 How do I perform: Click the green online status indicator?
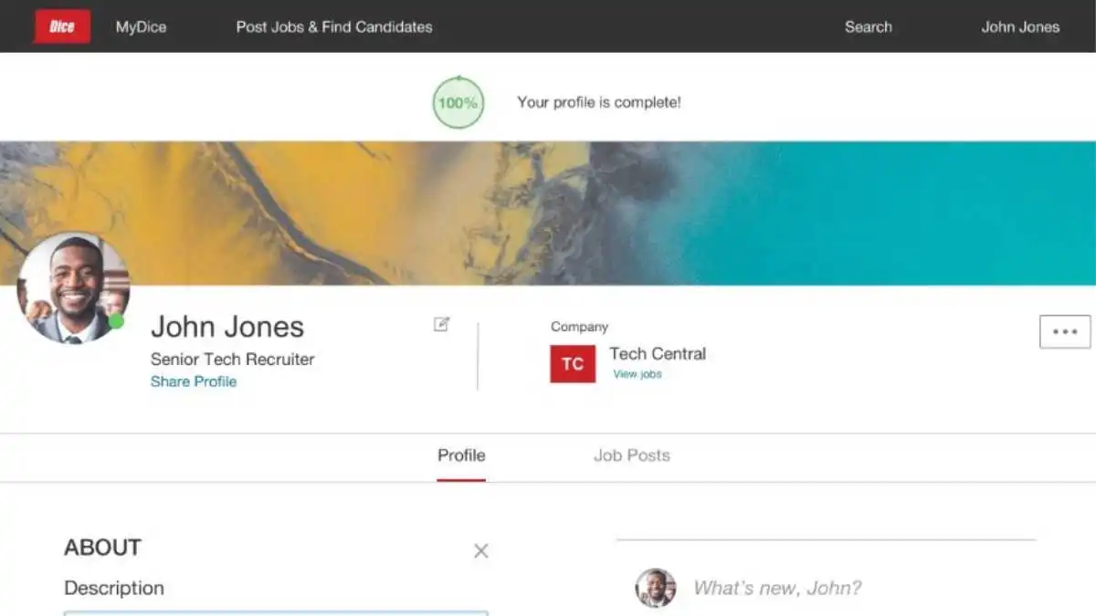coord(117,320)
